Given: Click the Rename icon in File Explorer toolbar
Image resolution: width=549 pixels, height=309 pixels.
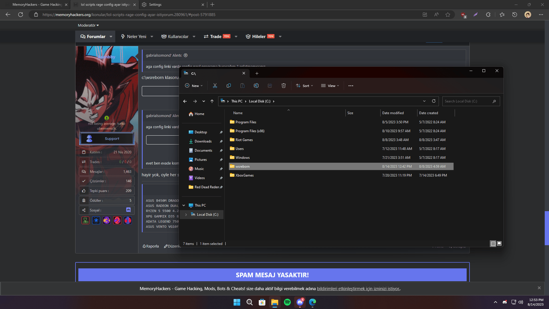Looking at the screenshot, I should click(x=256, y=86).
